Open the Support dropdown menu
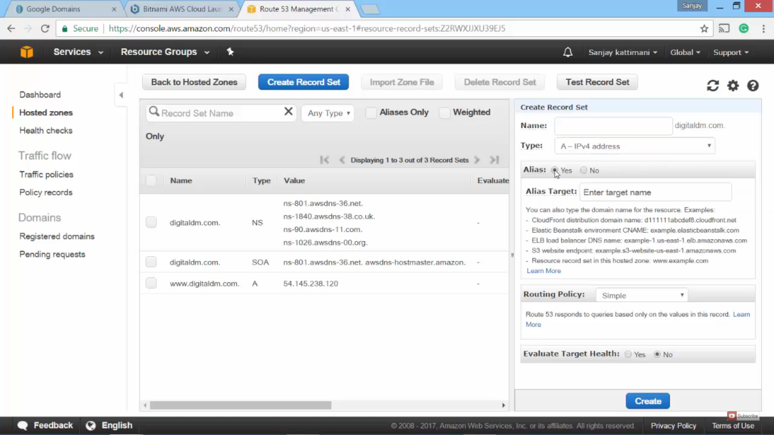Viewport: 774px width, 435px height. pos(731,52)
